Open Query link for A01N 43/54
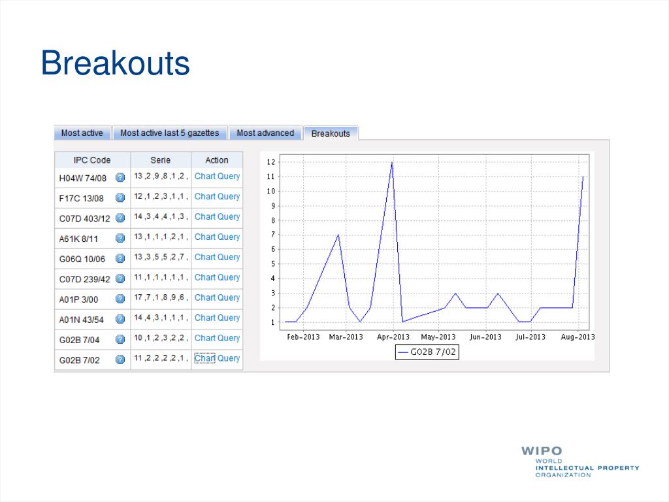669x502 pixels. coord(229,318)
